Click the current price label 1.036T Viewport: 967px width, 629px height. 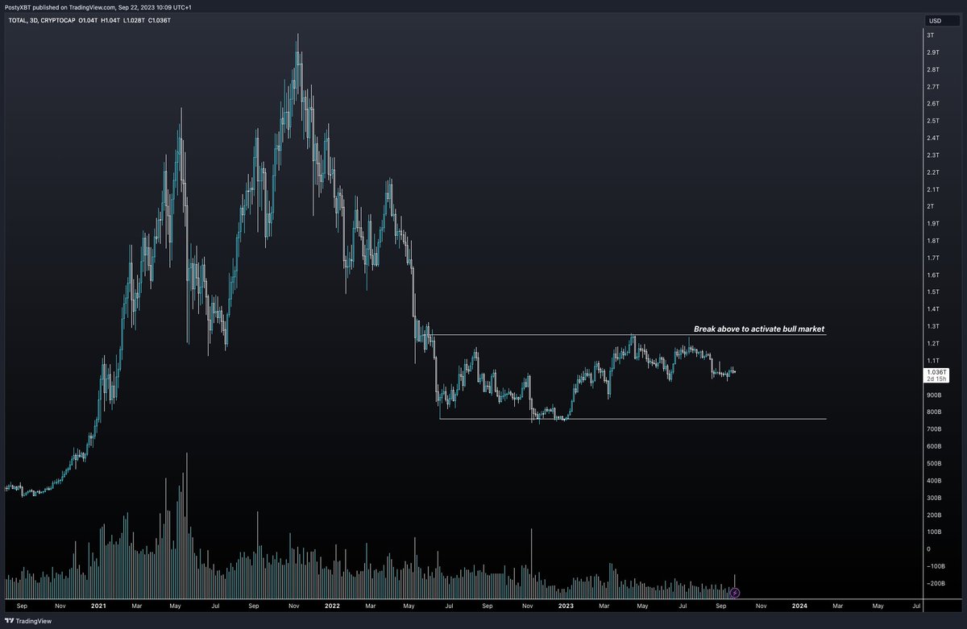936,372
